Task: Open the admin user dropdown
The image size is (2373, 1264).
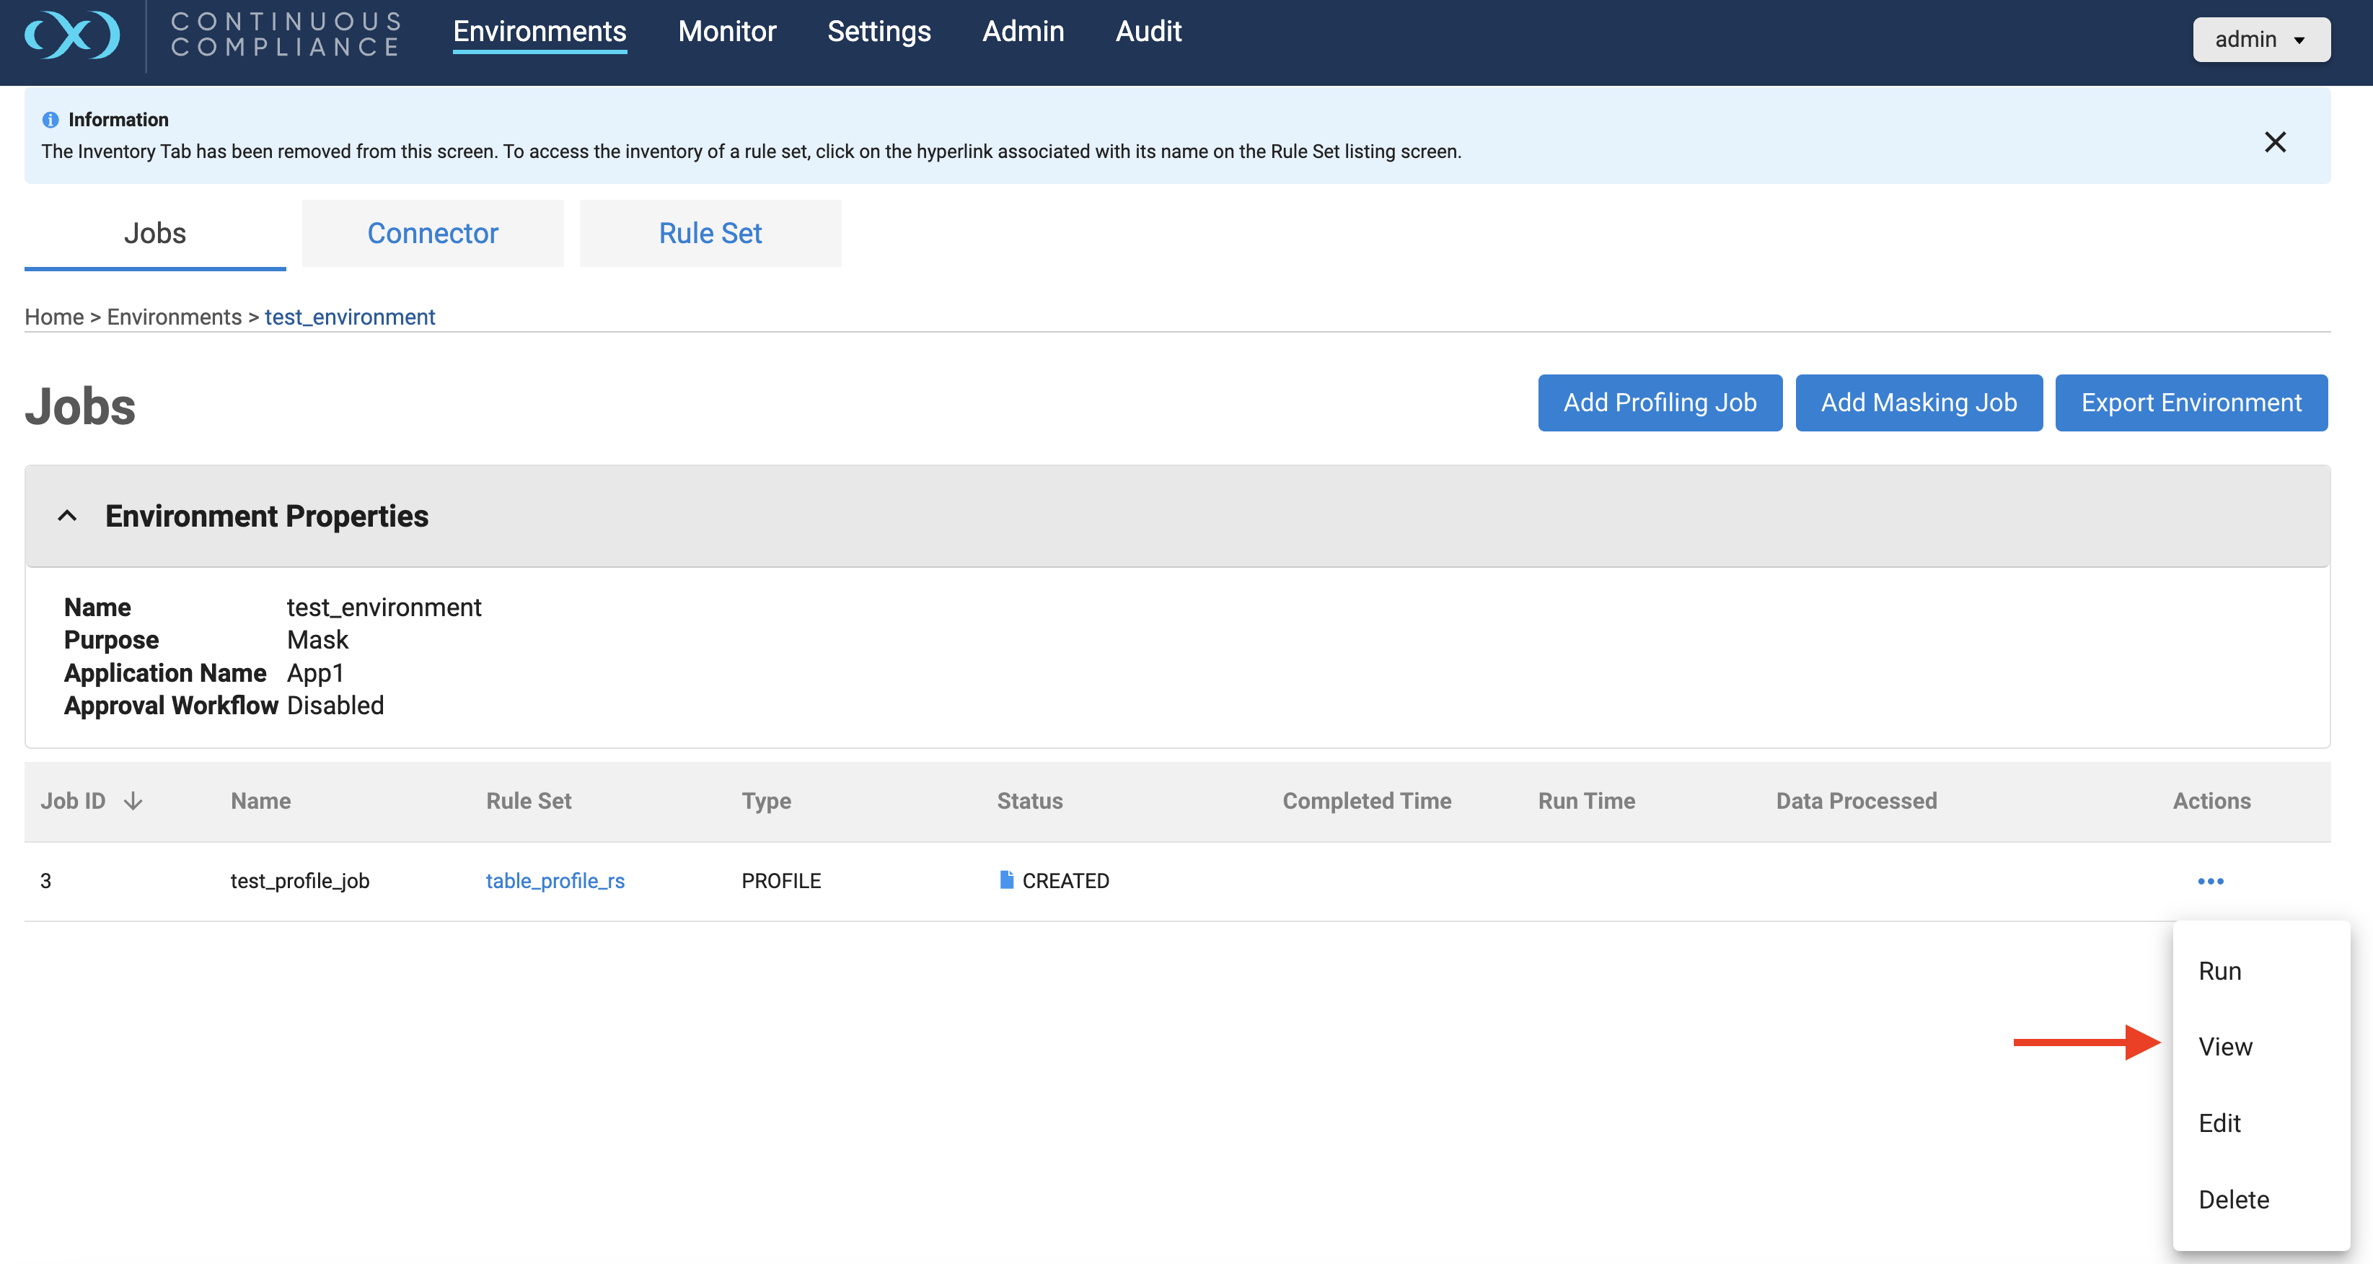Action: point(2260,40)
